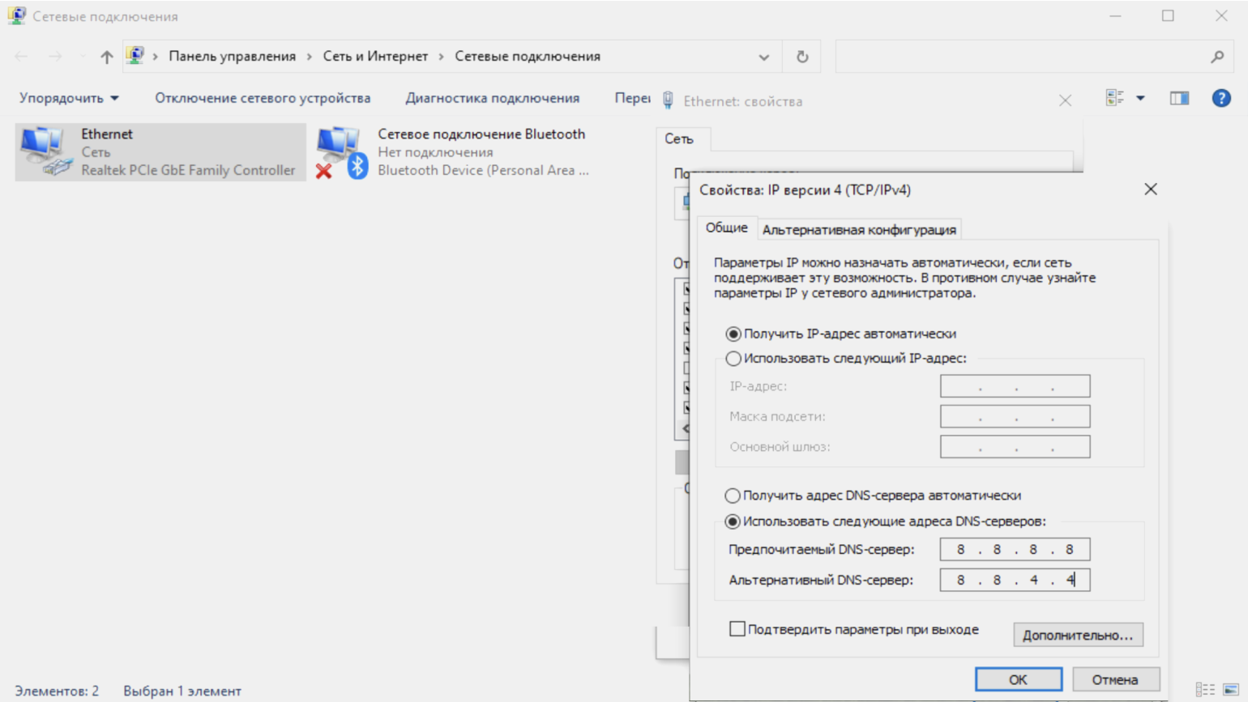Open help with the question mark icon
Screen dimensions: 1248x702
click(1220, 98)
